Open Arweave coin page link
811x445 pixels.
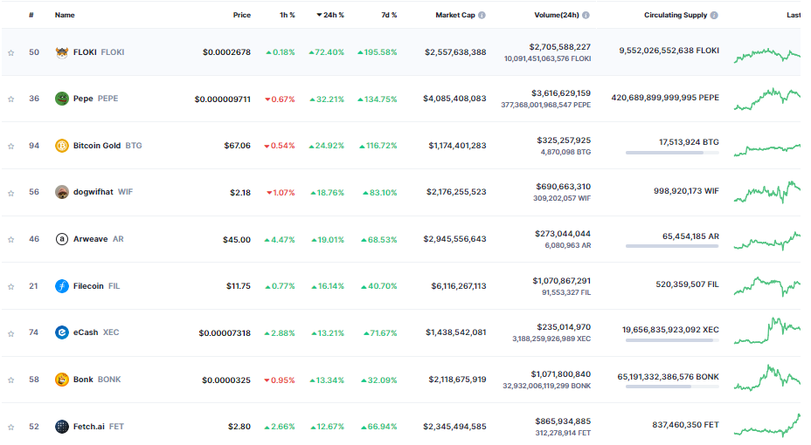pos(98,239)
